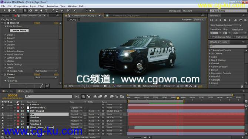This screenshot has width=248, height=139.
Task: Reset the Element effect
Action: pyautogui.click(x=37, y=23)
